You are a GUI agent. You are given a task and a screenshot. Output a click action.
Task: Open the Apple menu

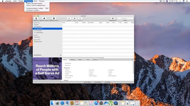[3, 1]
